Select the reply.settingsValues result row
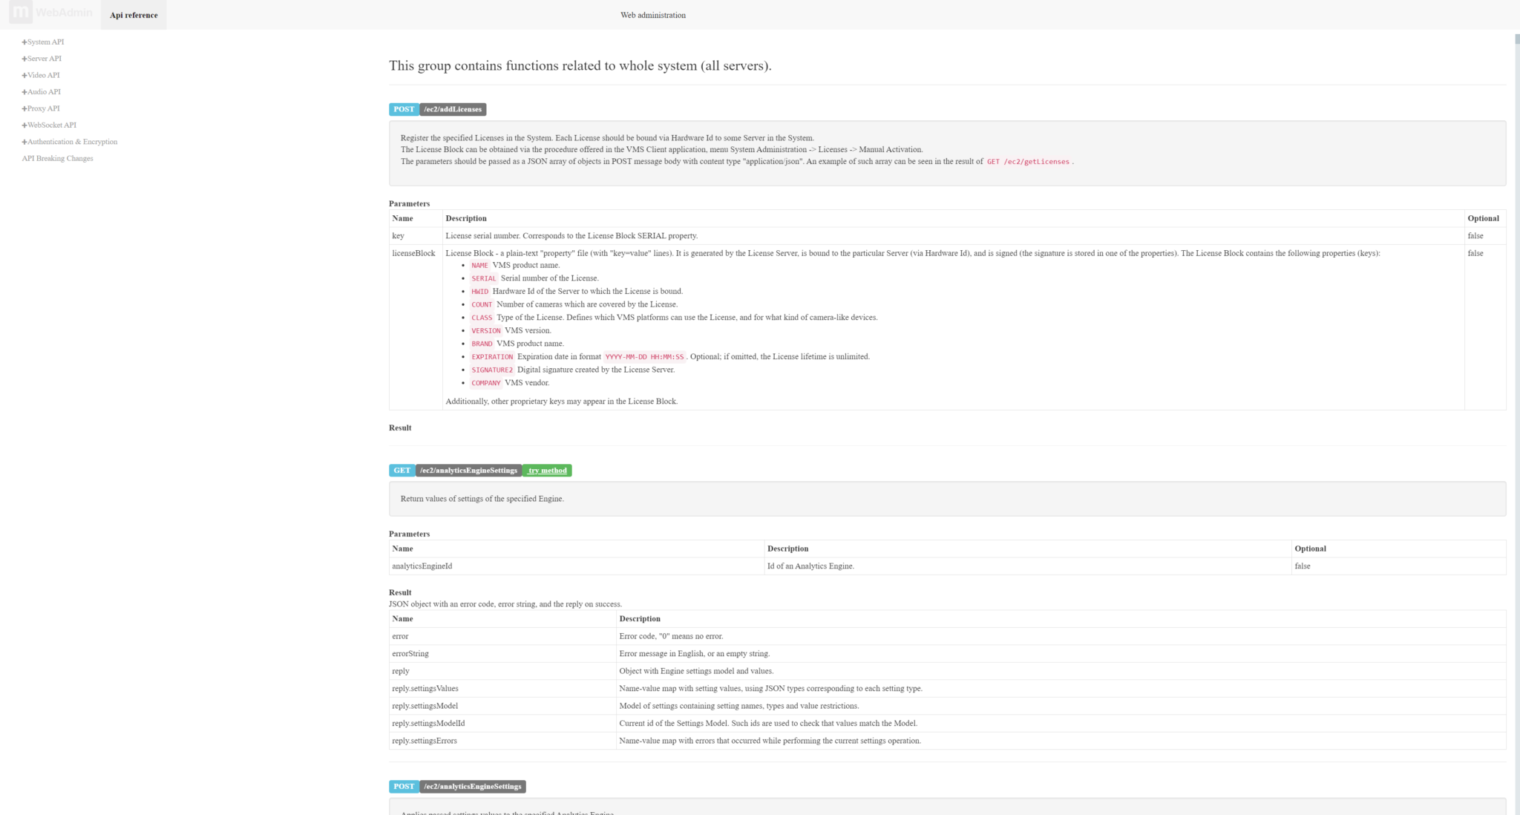This screenshot has height=815, width=1520. click(947, 689)
